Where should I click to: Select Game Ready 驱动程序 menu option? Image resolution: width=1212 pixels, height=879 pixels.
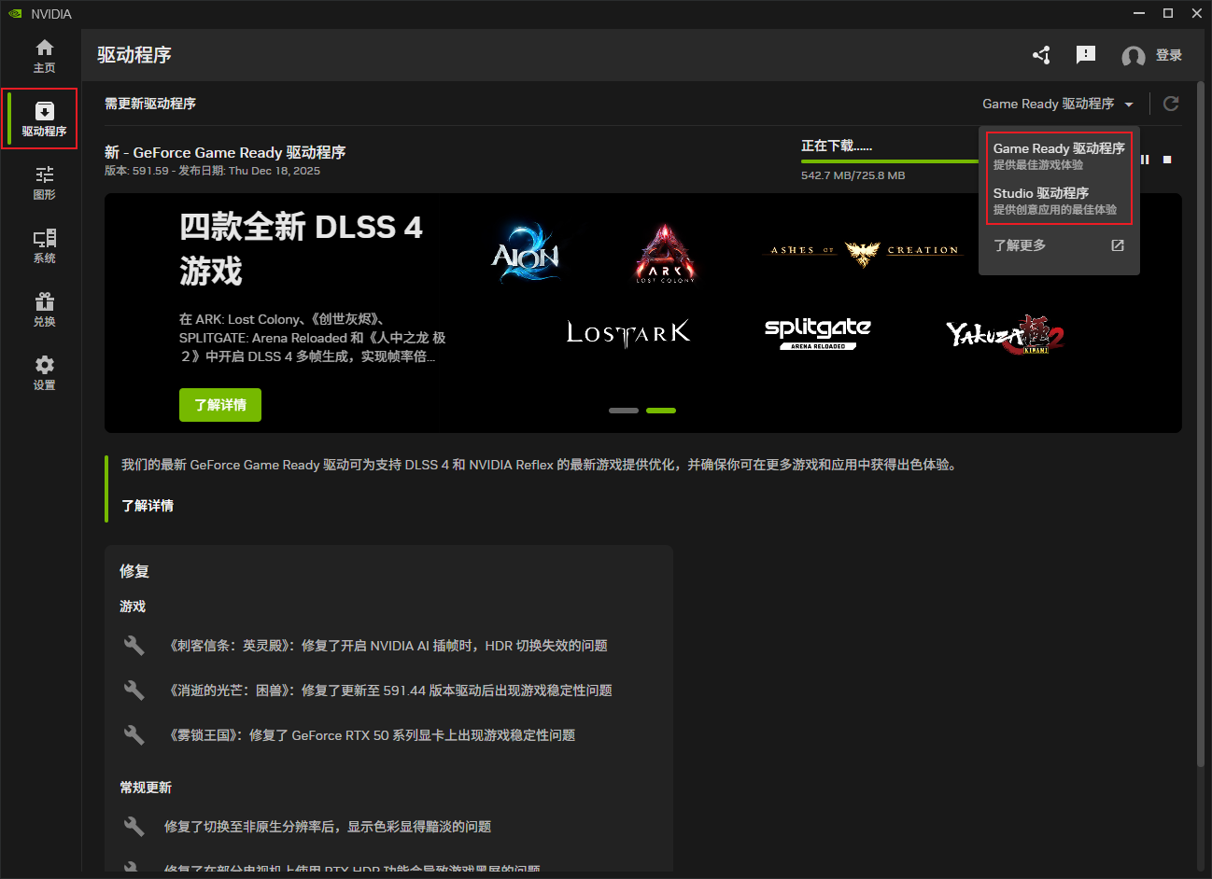(x=1059, y=156)
